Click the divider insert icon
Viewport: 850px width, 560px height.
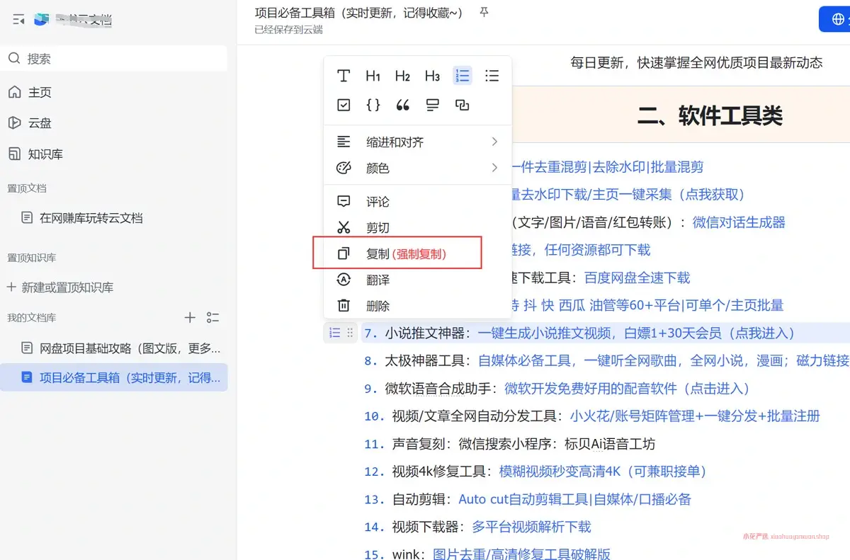pyautogui.click(x=433, y=104)
